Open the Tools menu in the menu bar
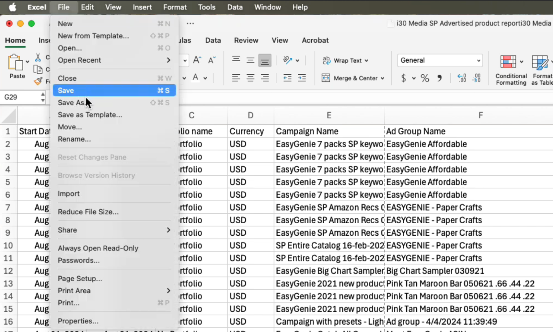 206,7
